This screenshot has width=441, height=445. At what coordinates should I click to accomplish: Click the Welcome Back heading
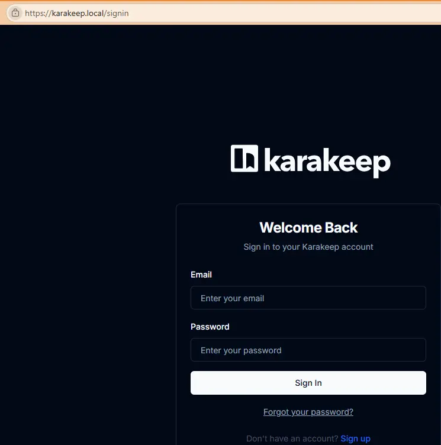tap(308, 228)
